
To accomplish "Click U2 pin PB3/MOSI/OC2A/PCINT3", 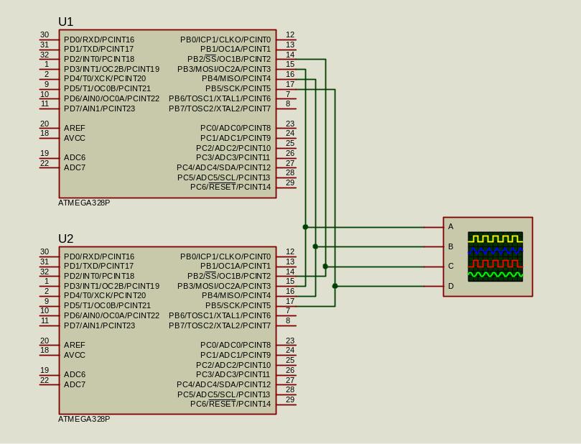I will click(x=224, y=286).
